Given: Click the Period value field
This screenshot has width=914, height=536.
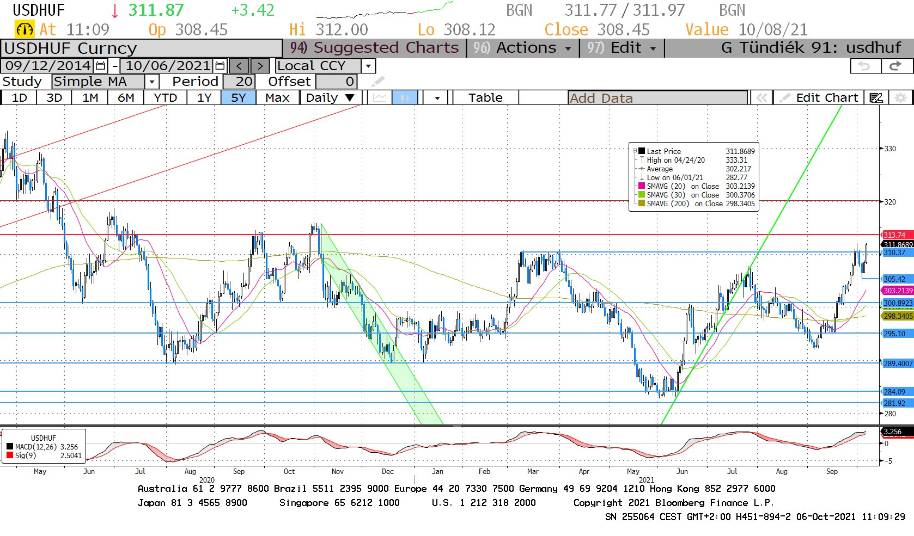Looking at the screenshot, I should 238,82.
